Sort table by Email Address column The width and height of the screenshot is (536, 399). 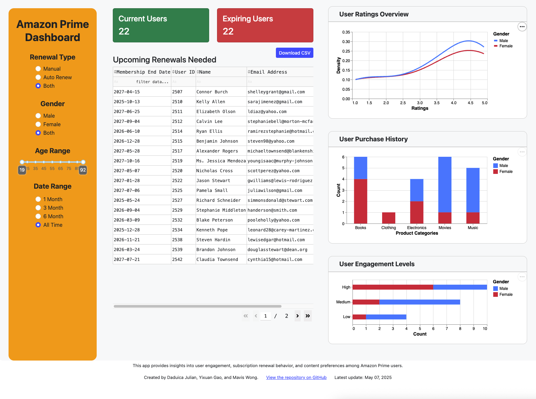(249, 72)
